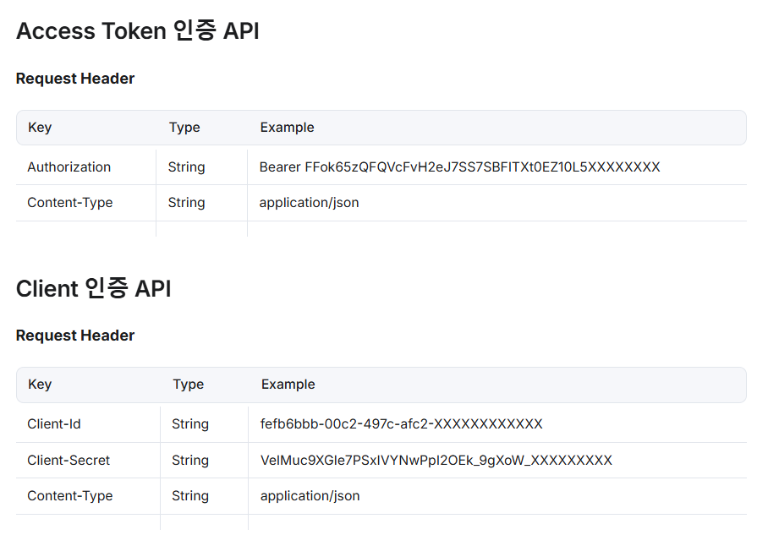This screenshot has height=535, width=779.
Task: Click the Client-Secret example value
Action: click(x=436, y=461)
